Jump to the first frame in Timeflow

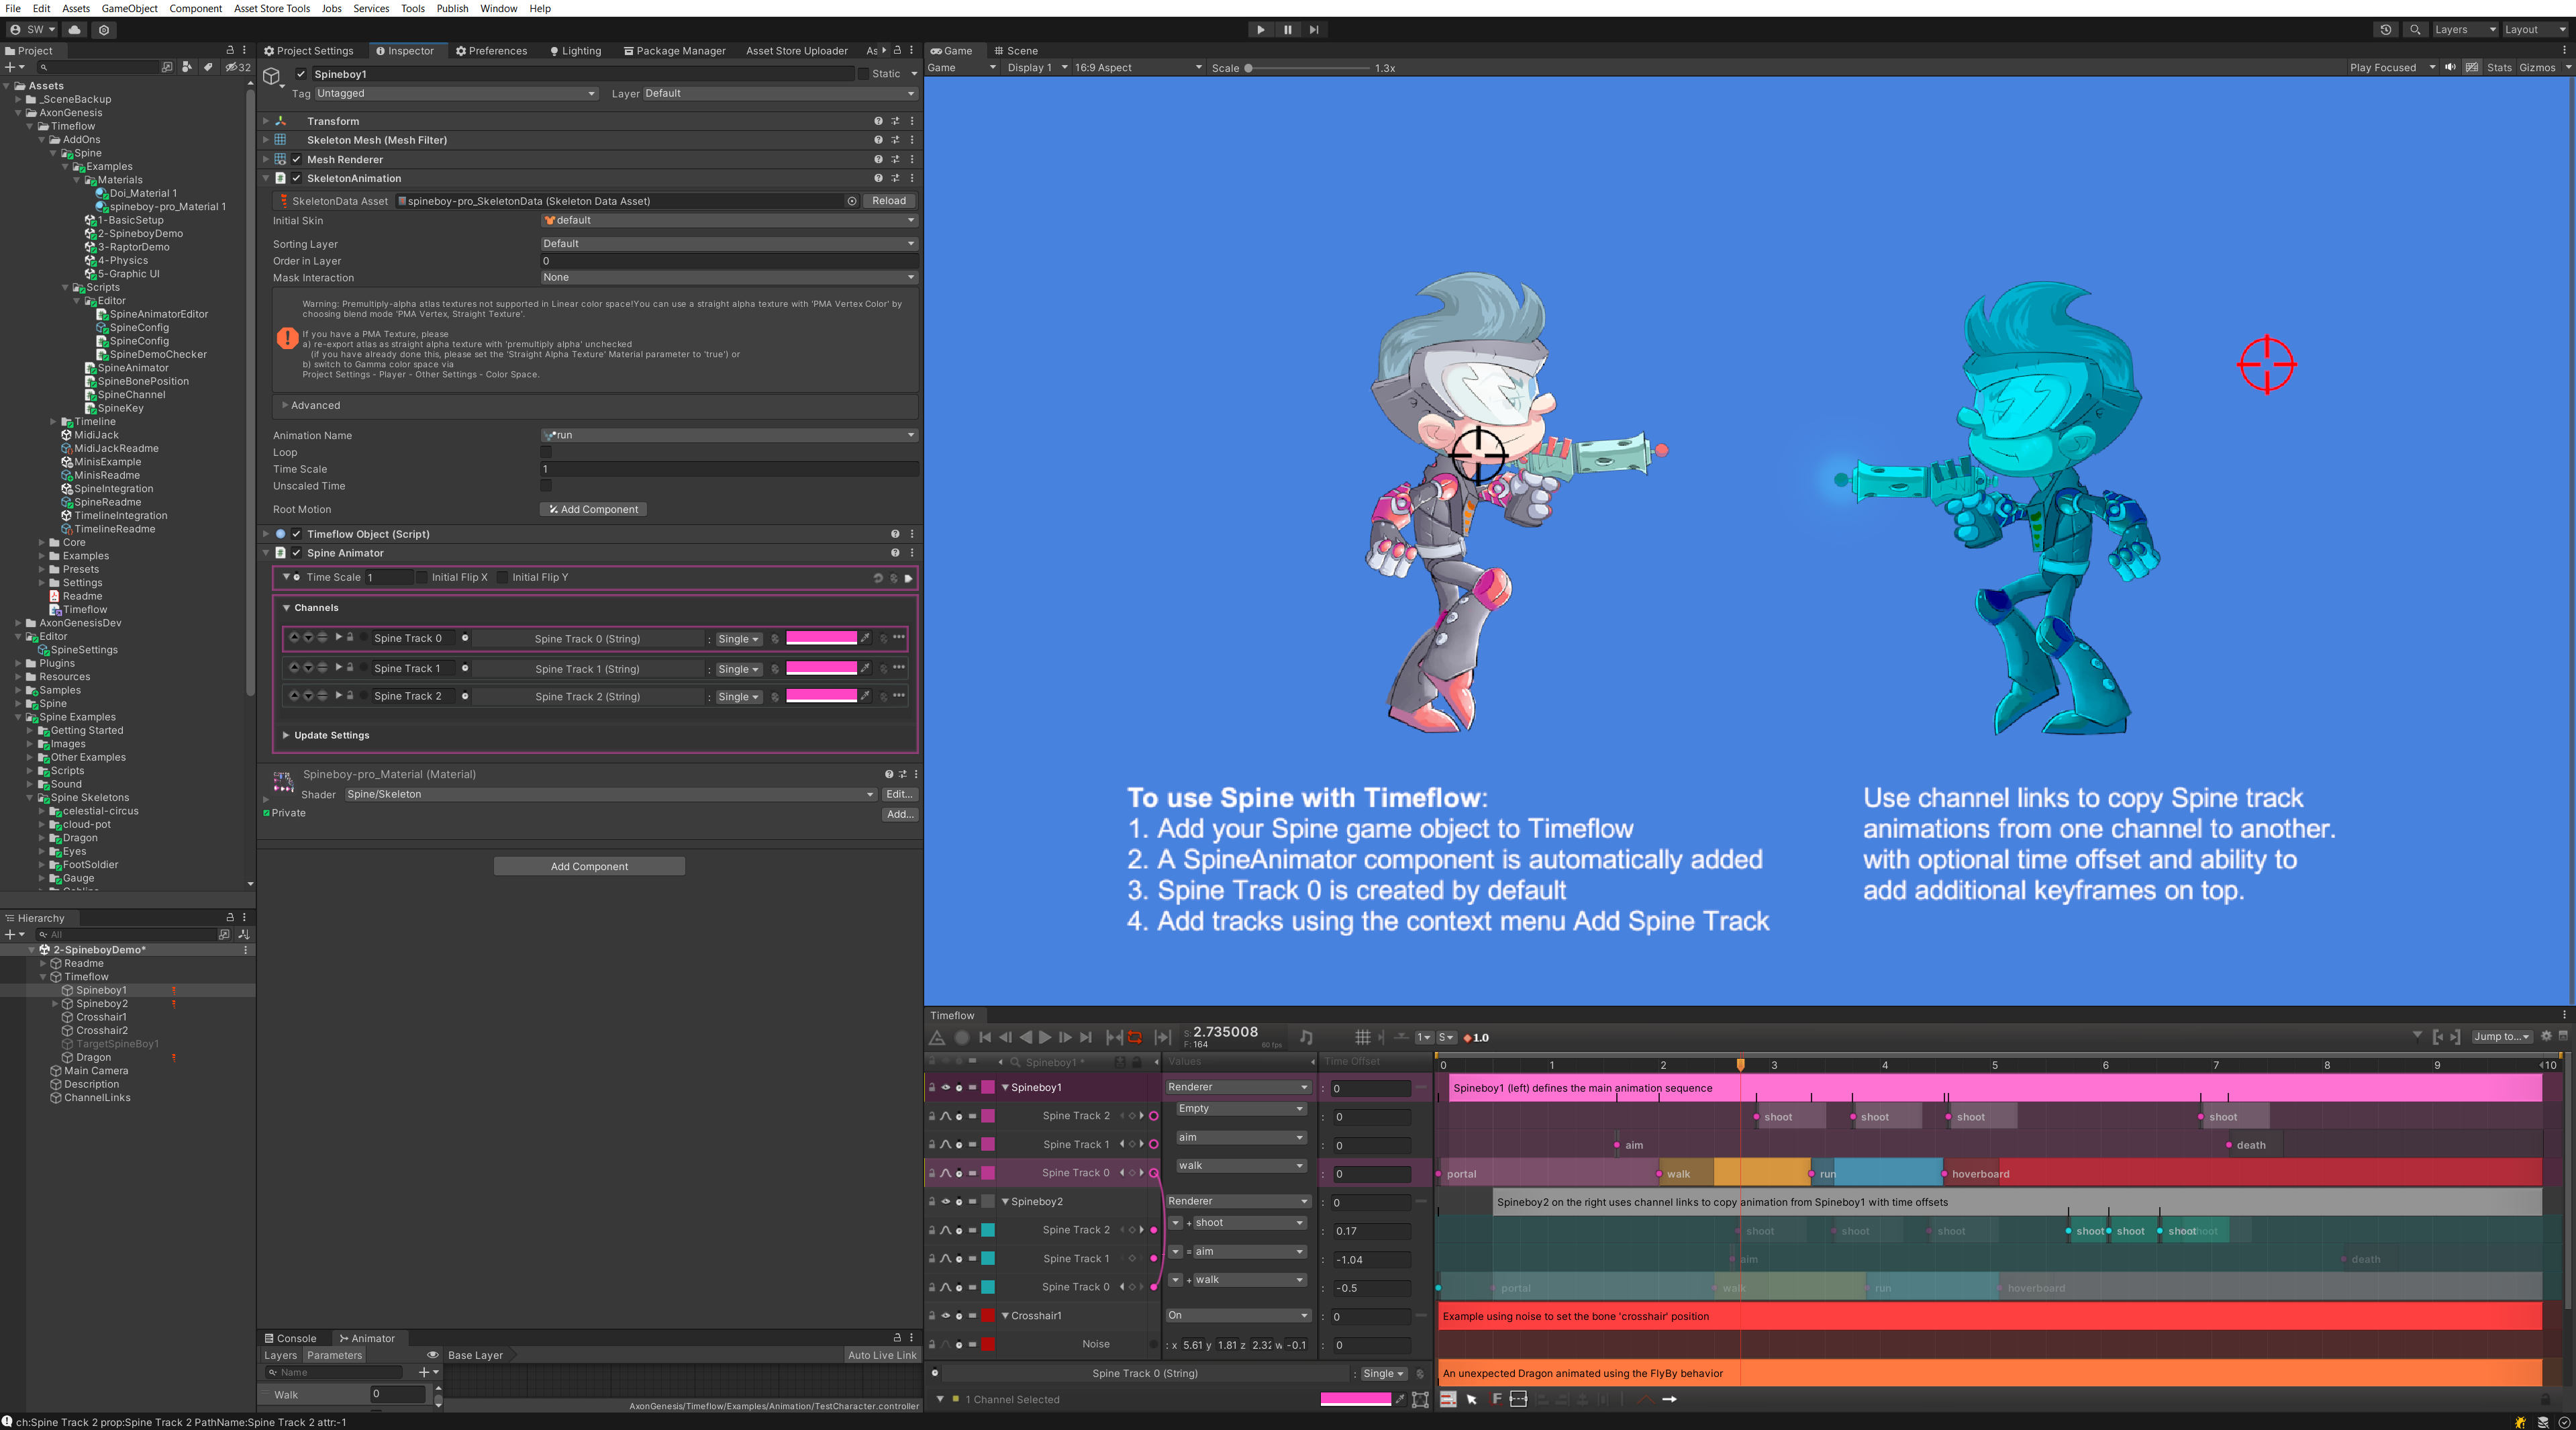point(985,1037)
